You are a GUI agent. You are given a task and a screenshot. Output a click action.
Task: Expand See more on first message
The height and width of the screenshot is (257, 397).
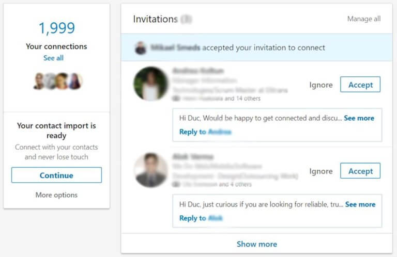(359, 118)
